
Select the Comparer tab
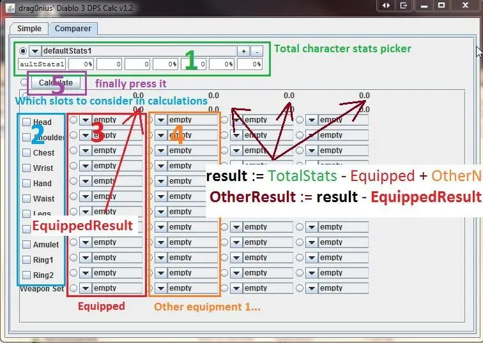(x=73, y=29)
